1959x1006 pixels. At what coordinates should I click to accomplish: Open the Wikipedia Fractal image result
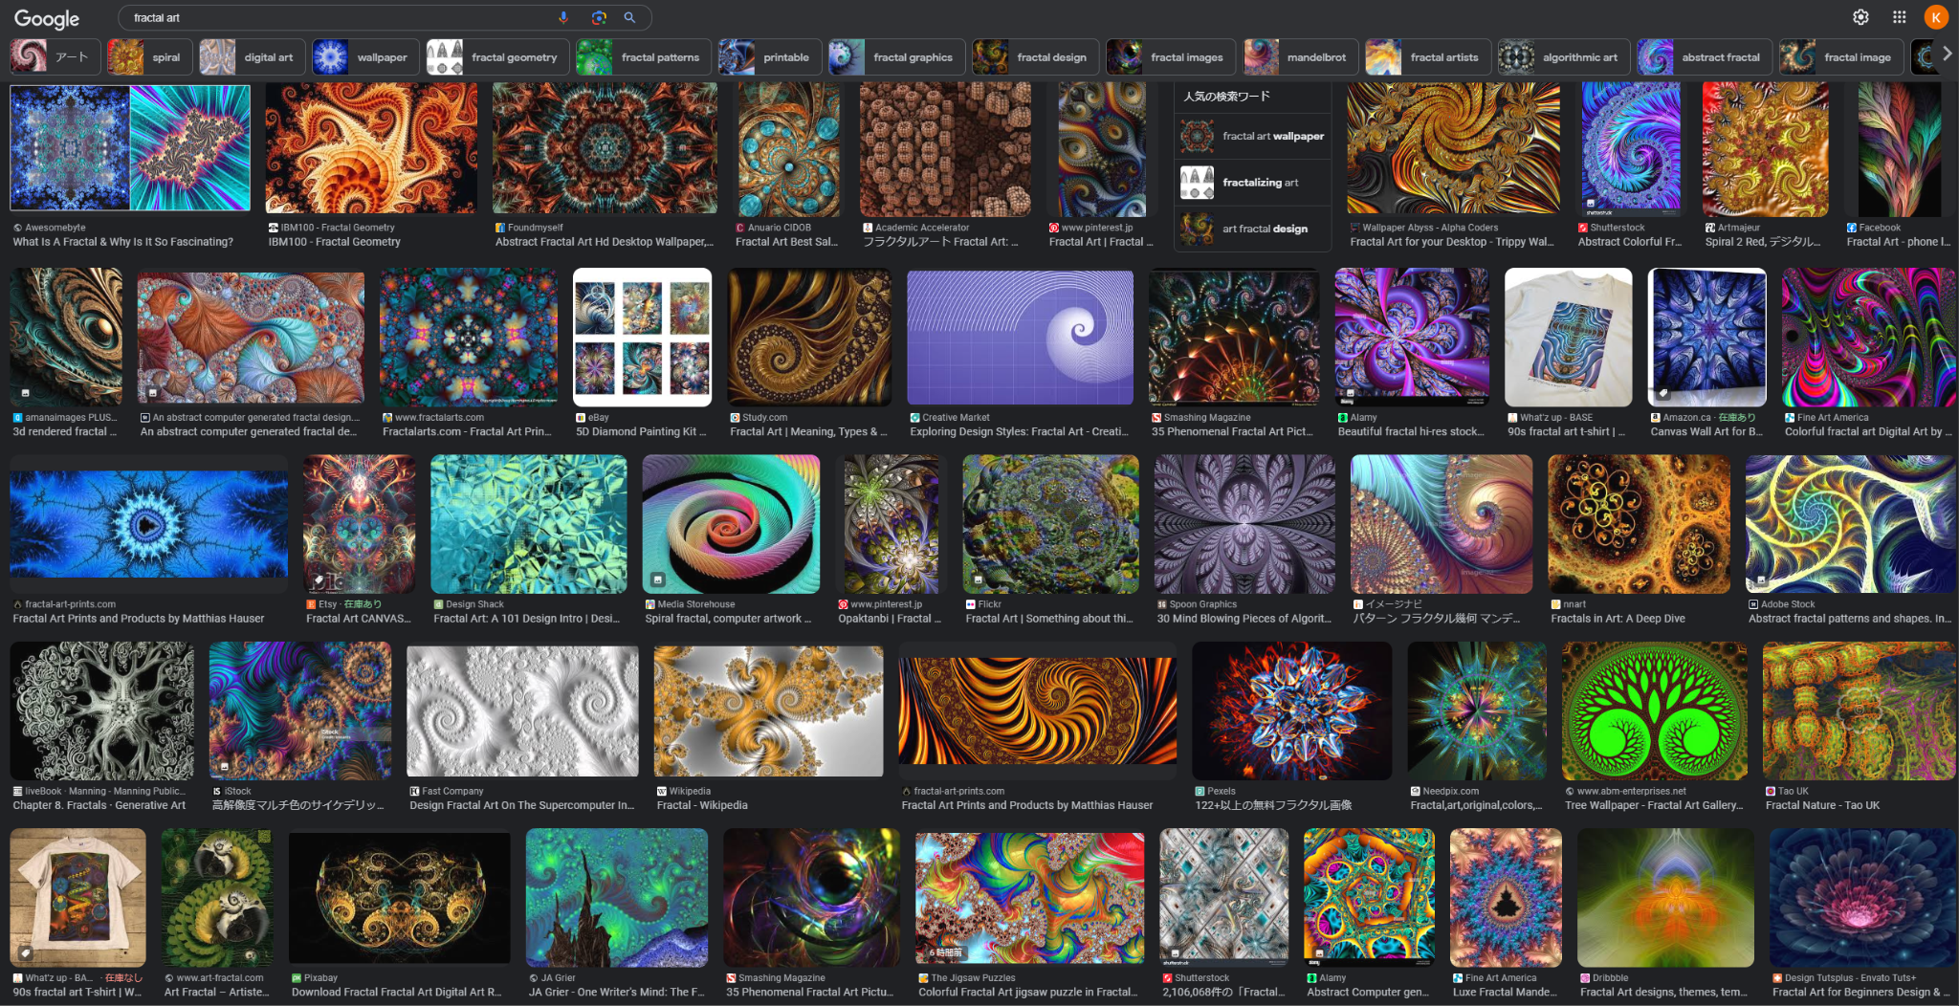(768, 711)
